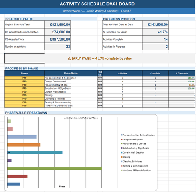Screen dimensions: 196x192
Task: Select the light blue Cladding & Finishes bar
Action: (22, 137)
